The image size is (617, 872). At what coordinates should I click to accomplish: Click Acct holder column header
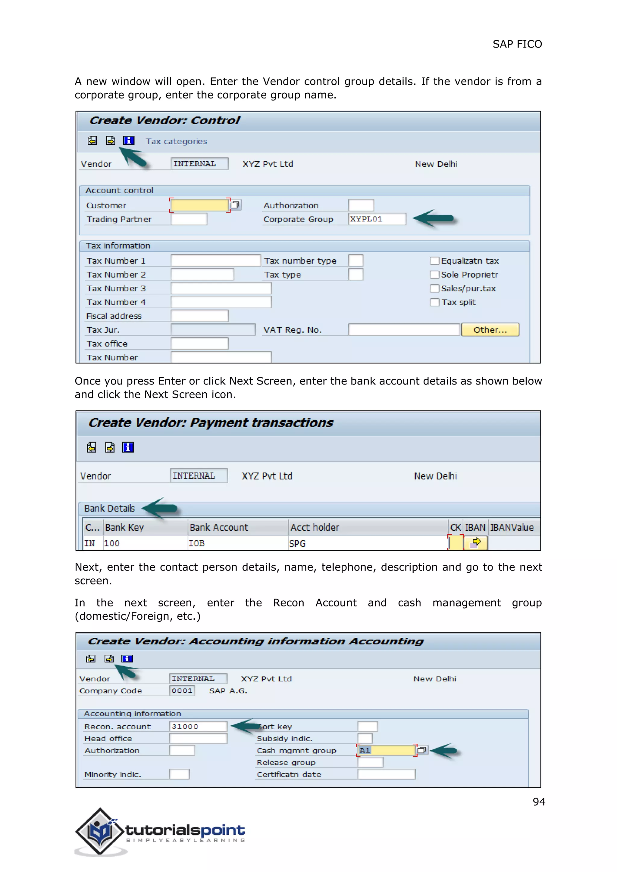(x=368, y=528)
